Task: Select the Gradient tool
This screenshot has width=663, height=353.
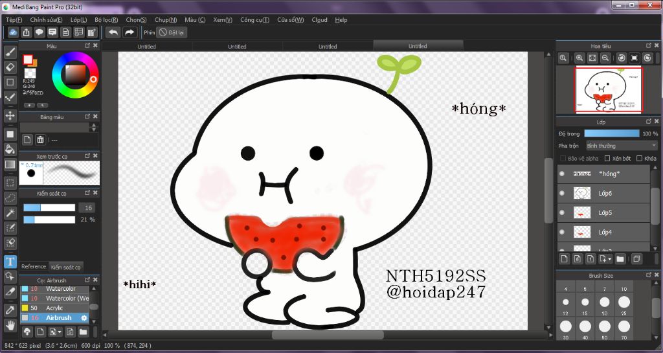Action: click(x=10, y=164)
